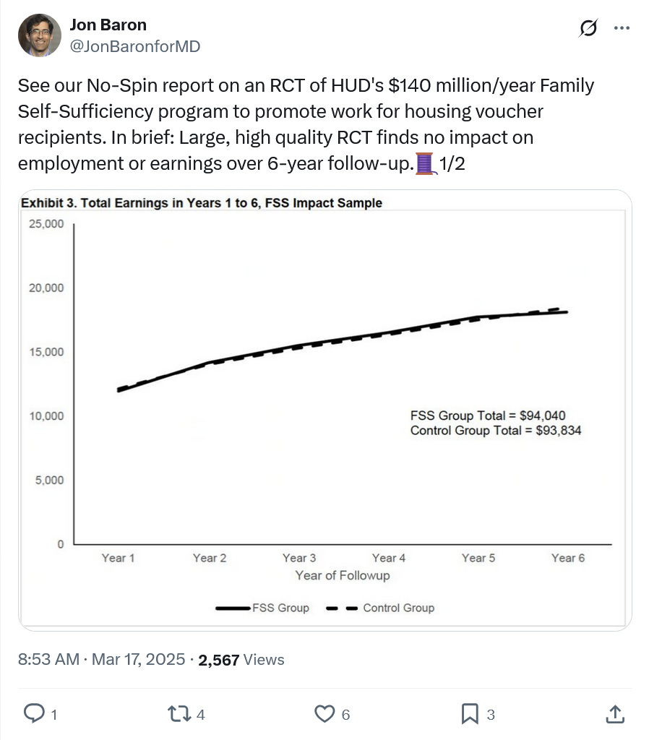This screenshot has height=740, width=649.
Task: Click the bookmark count number 3
Action: [x=491, y=715]
